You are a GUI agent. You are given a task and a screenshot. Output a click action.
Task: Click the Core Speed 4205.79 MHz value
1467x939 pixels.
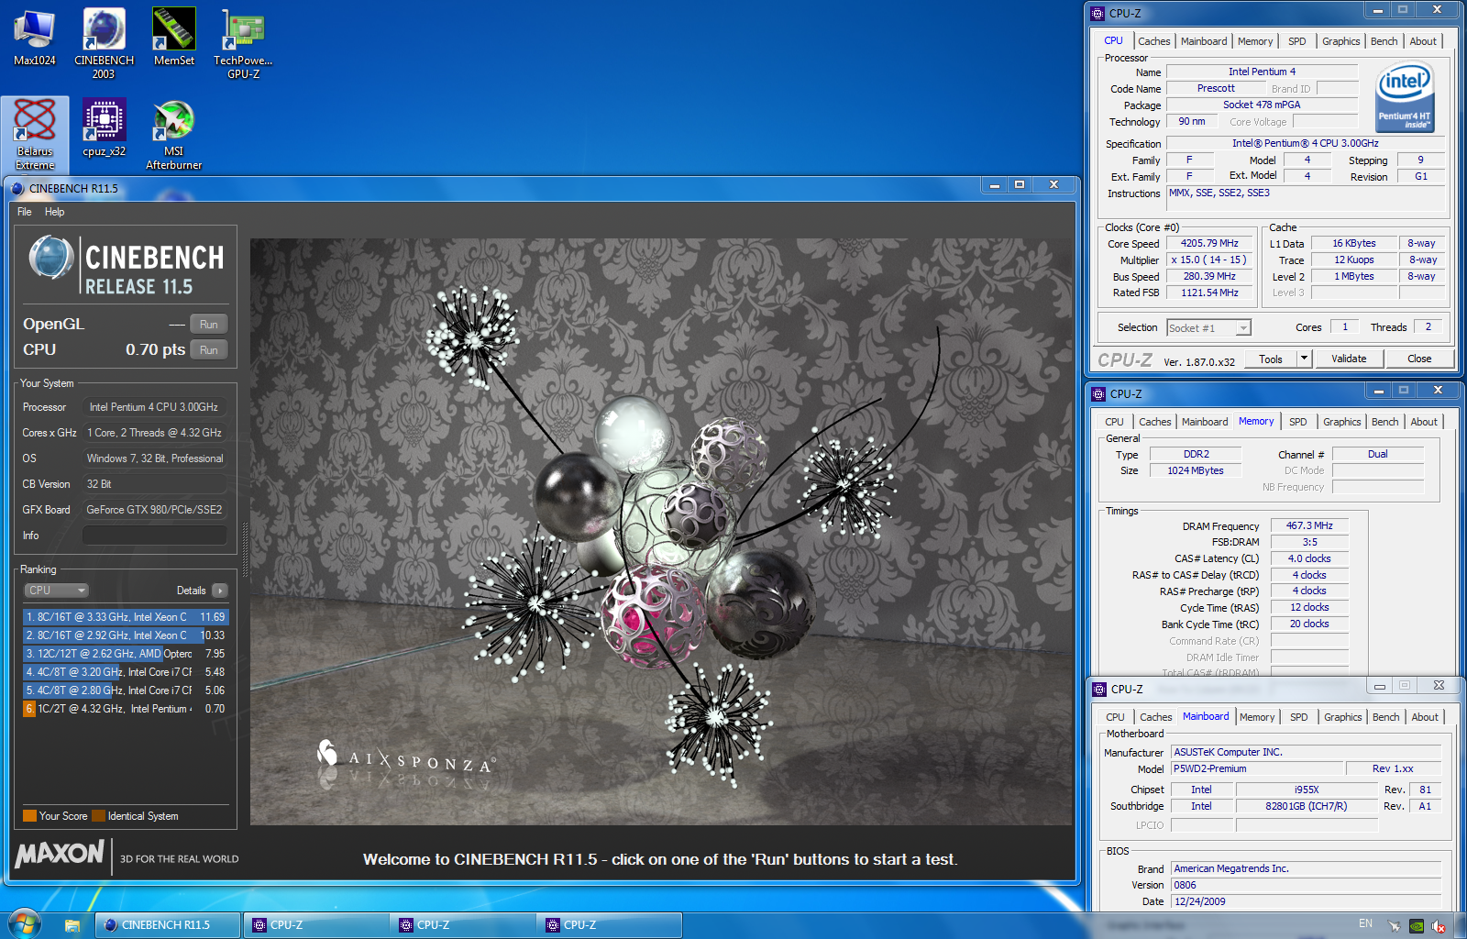tap(1209, 243)
